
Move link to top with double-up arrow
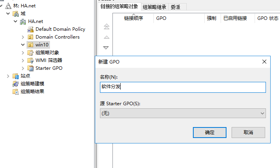point(106,27)
